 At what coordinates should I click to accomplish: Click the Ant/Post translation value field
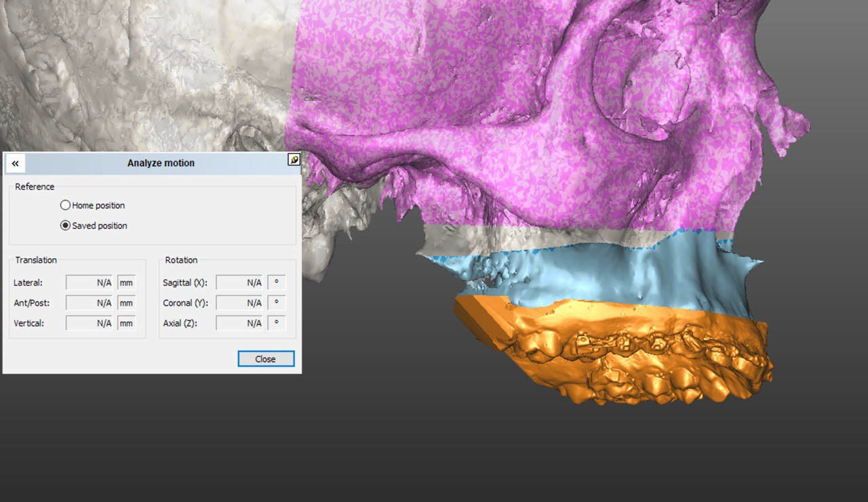coord(89,303)
